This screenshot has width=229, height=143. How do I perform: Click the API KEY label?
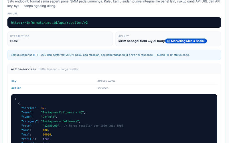pyautogui.click(x=124, y=36)
